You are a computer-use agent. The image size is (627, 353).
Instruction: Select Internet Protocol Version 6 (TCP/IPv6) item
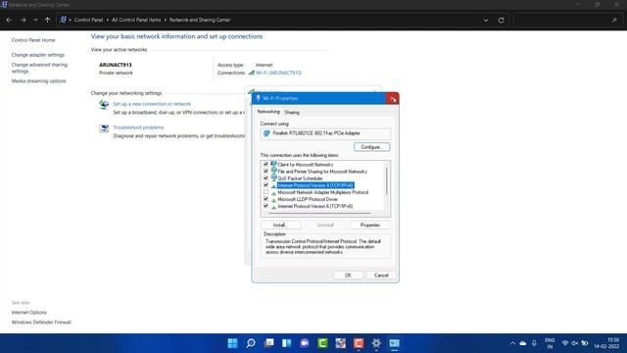[x=315, y=206]
